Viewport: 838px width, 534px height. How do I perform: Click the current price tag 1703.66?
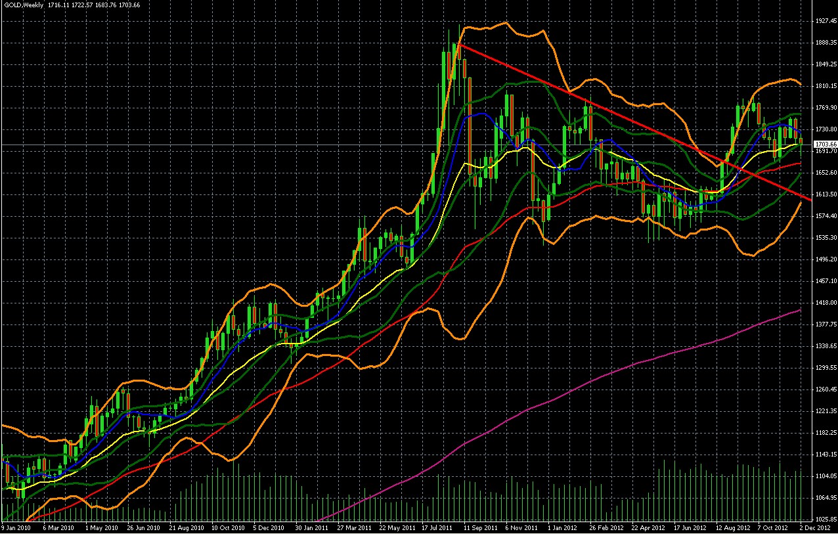pos(825,144)
